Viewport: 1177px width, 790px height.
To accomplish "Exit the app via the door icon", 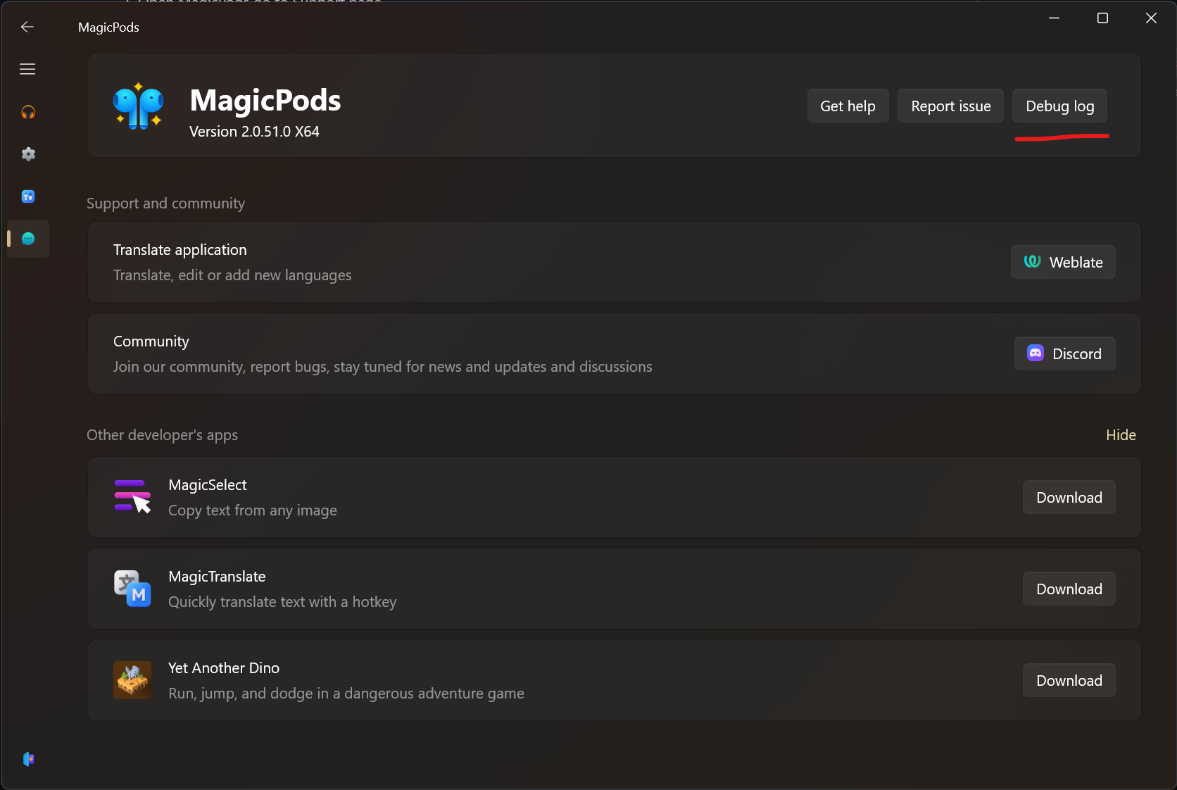I will [x=28, y=758].
